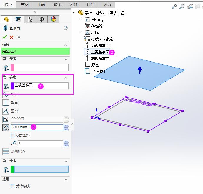Screen dimensions: 203x194
Task: Click the green third reference selection box
Action: [x=39, y=169]
